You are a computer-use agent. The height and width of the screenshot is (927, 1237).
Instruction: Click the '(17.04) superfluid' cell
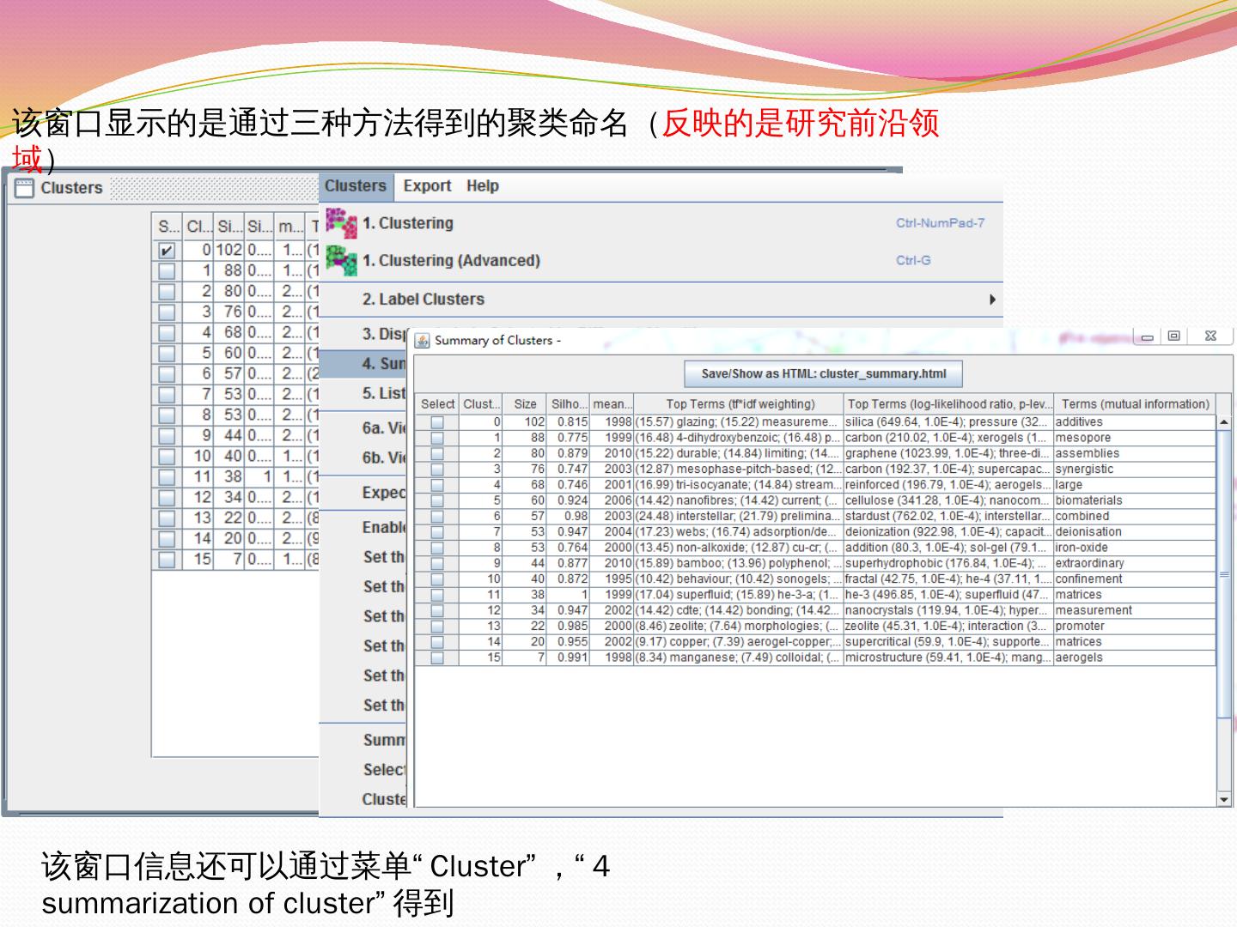pyautogui.click(x=740, y=595)
